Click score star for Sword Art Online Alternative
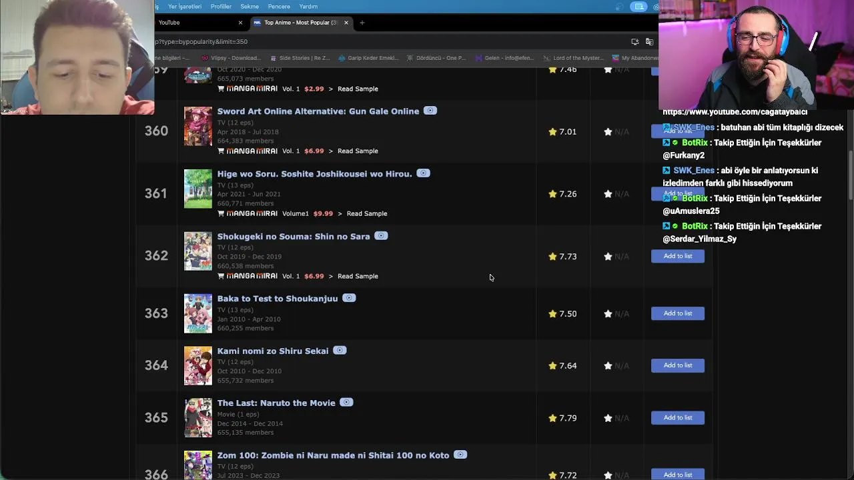Screen dimensions: 854x480 (x=552, y=132)
